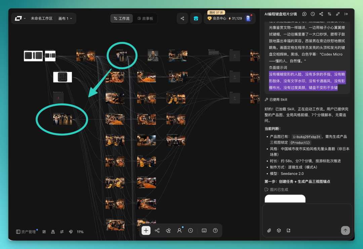363x249 pixels.
Task: Click the connection route icon at bottom left
Action: (x=62, y=232)
